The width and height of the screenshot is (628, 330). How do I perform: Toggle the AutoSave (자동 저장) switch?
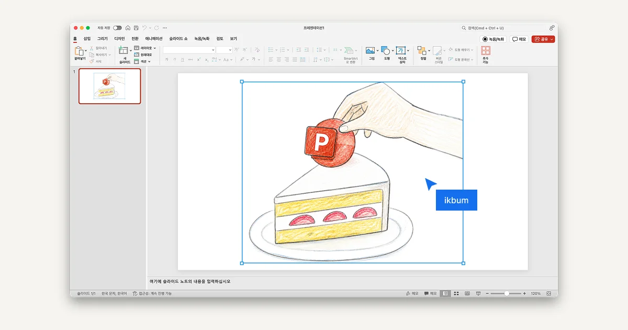coord(117,28)
